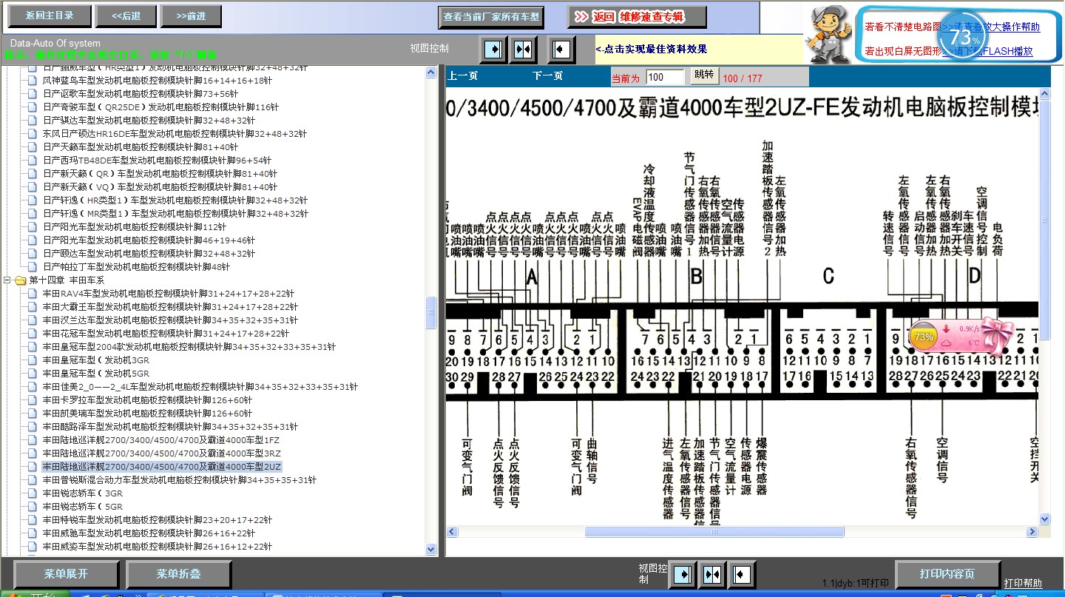
Task: Open 丰田皇冠车型(发动机5GR tree item
Action: point(96,374)
